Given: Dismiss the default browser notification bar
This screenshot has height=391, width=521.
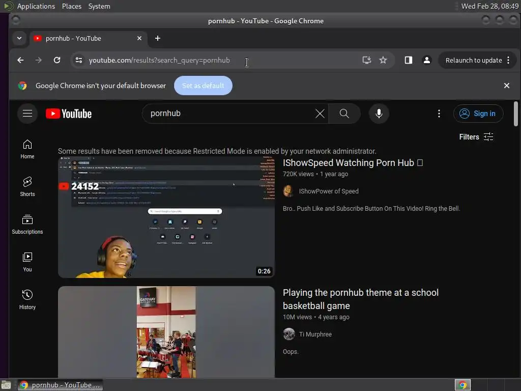Looking at the screenshot, I should pos(506,86).
